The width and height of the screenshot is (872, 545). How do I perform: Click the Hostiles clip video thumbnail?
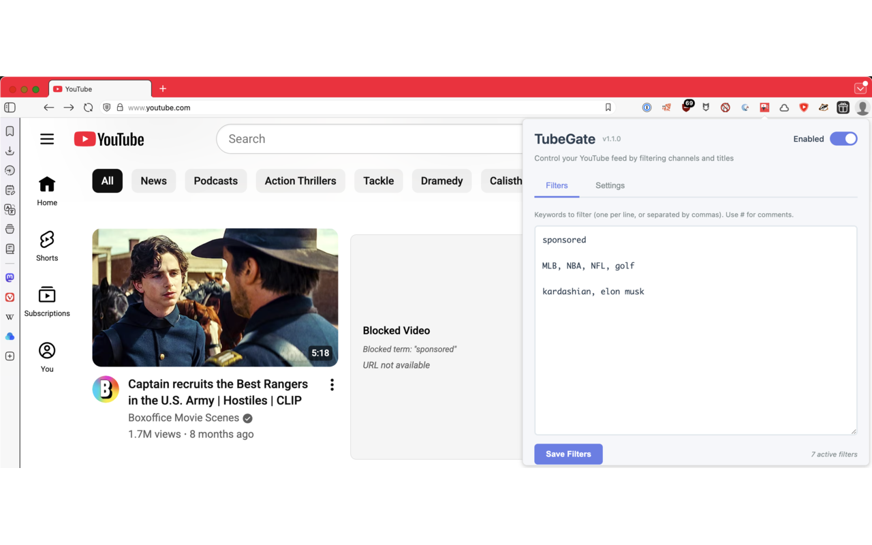[215, 297]
